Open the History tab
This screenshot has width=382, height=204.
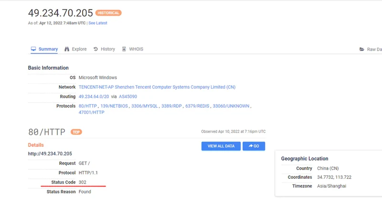click(x=104, y=49)
